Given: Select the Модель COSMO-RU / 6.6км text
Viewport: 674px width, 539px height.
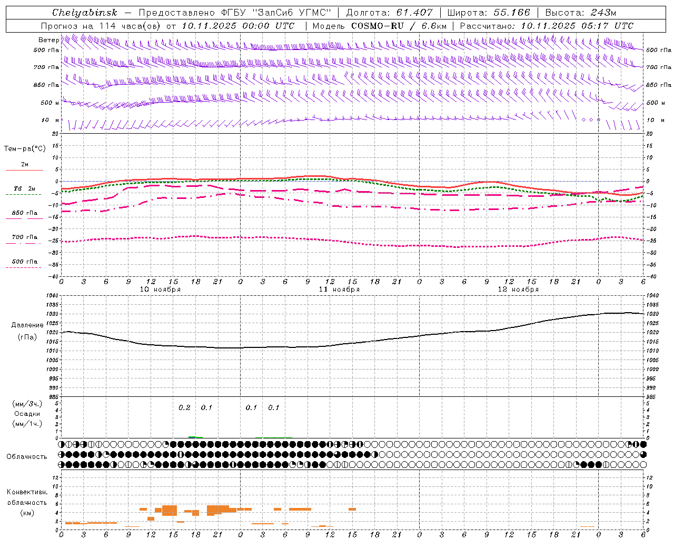Looking at the screenshot, I should [380, 26].
